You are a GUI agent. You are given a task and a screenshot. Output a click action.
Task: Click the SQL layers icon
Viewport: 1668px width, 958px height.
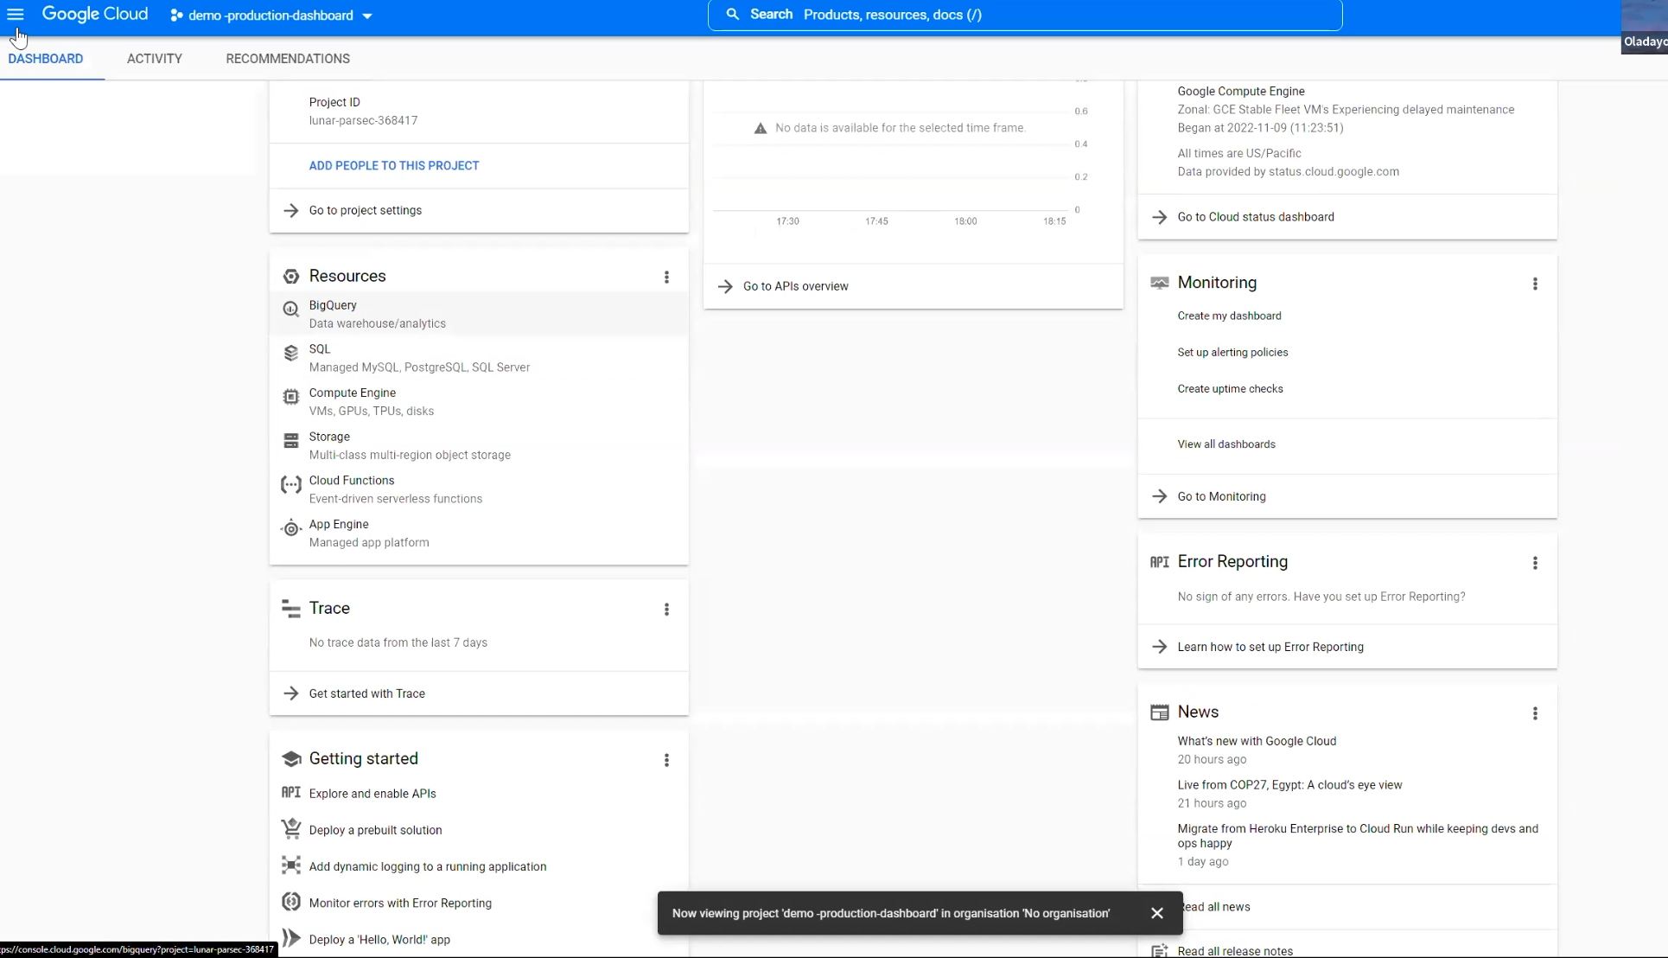click(x=291, y=354)
